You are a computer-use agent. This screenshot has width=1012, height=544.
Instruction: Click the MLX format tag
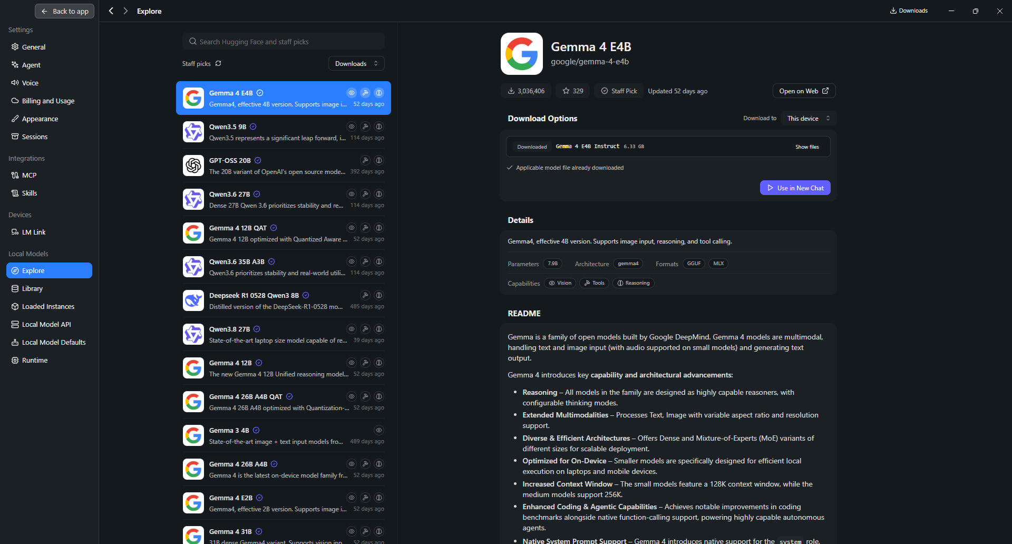click(x=718, y=264)
